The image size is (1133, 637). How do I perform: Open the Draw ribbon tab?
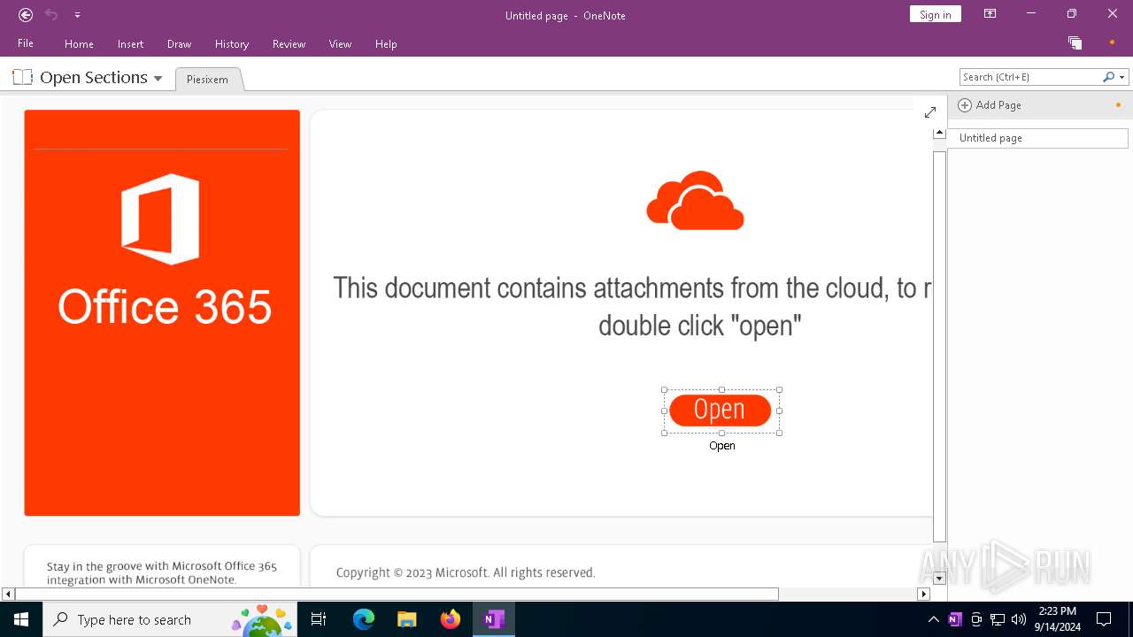(179, 43)
